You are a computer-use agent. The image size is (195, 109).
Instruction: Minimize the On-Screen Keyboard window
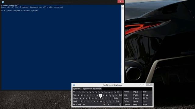(140, 85)
